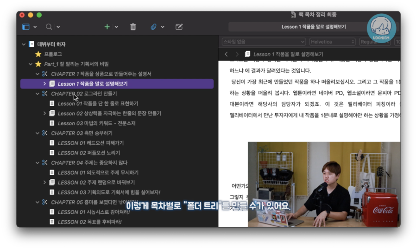
Task: Click document stack icon of Lesson 02 상상력을
Action: (x=52, y=113)
